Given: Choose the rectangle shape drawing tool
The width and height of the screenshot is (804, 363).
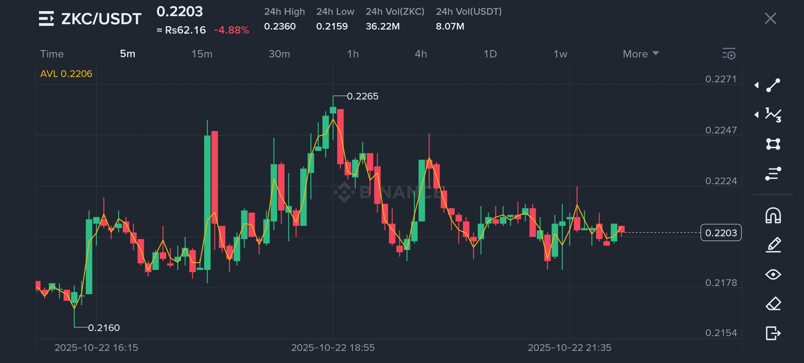Looking at the screenshot, I should click(x=773, y=144).
